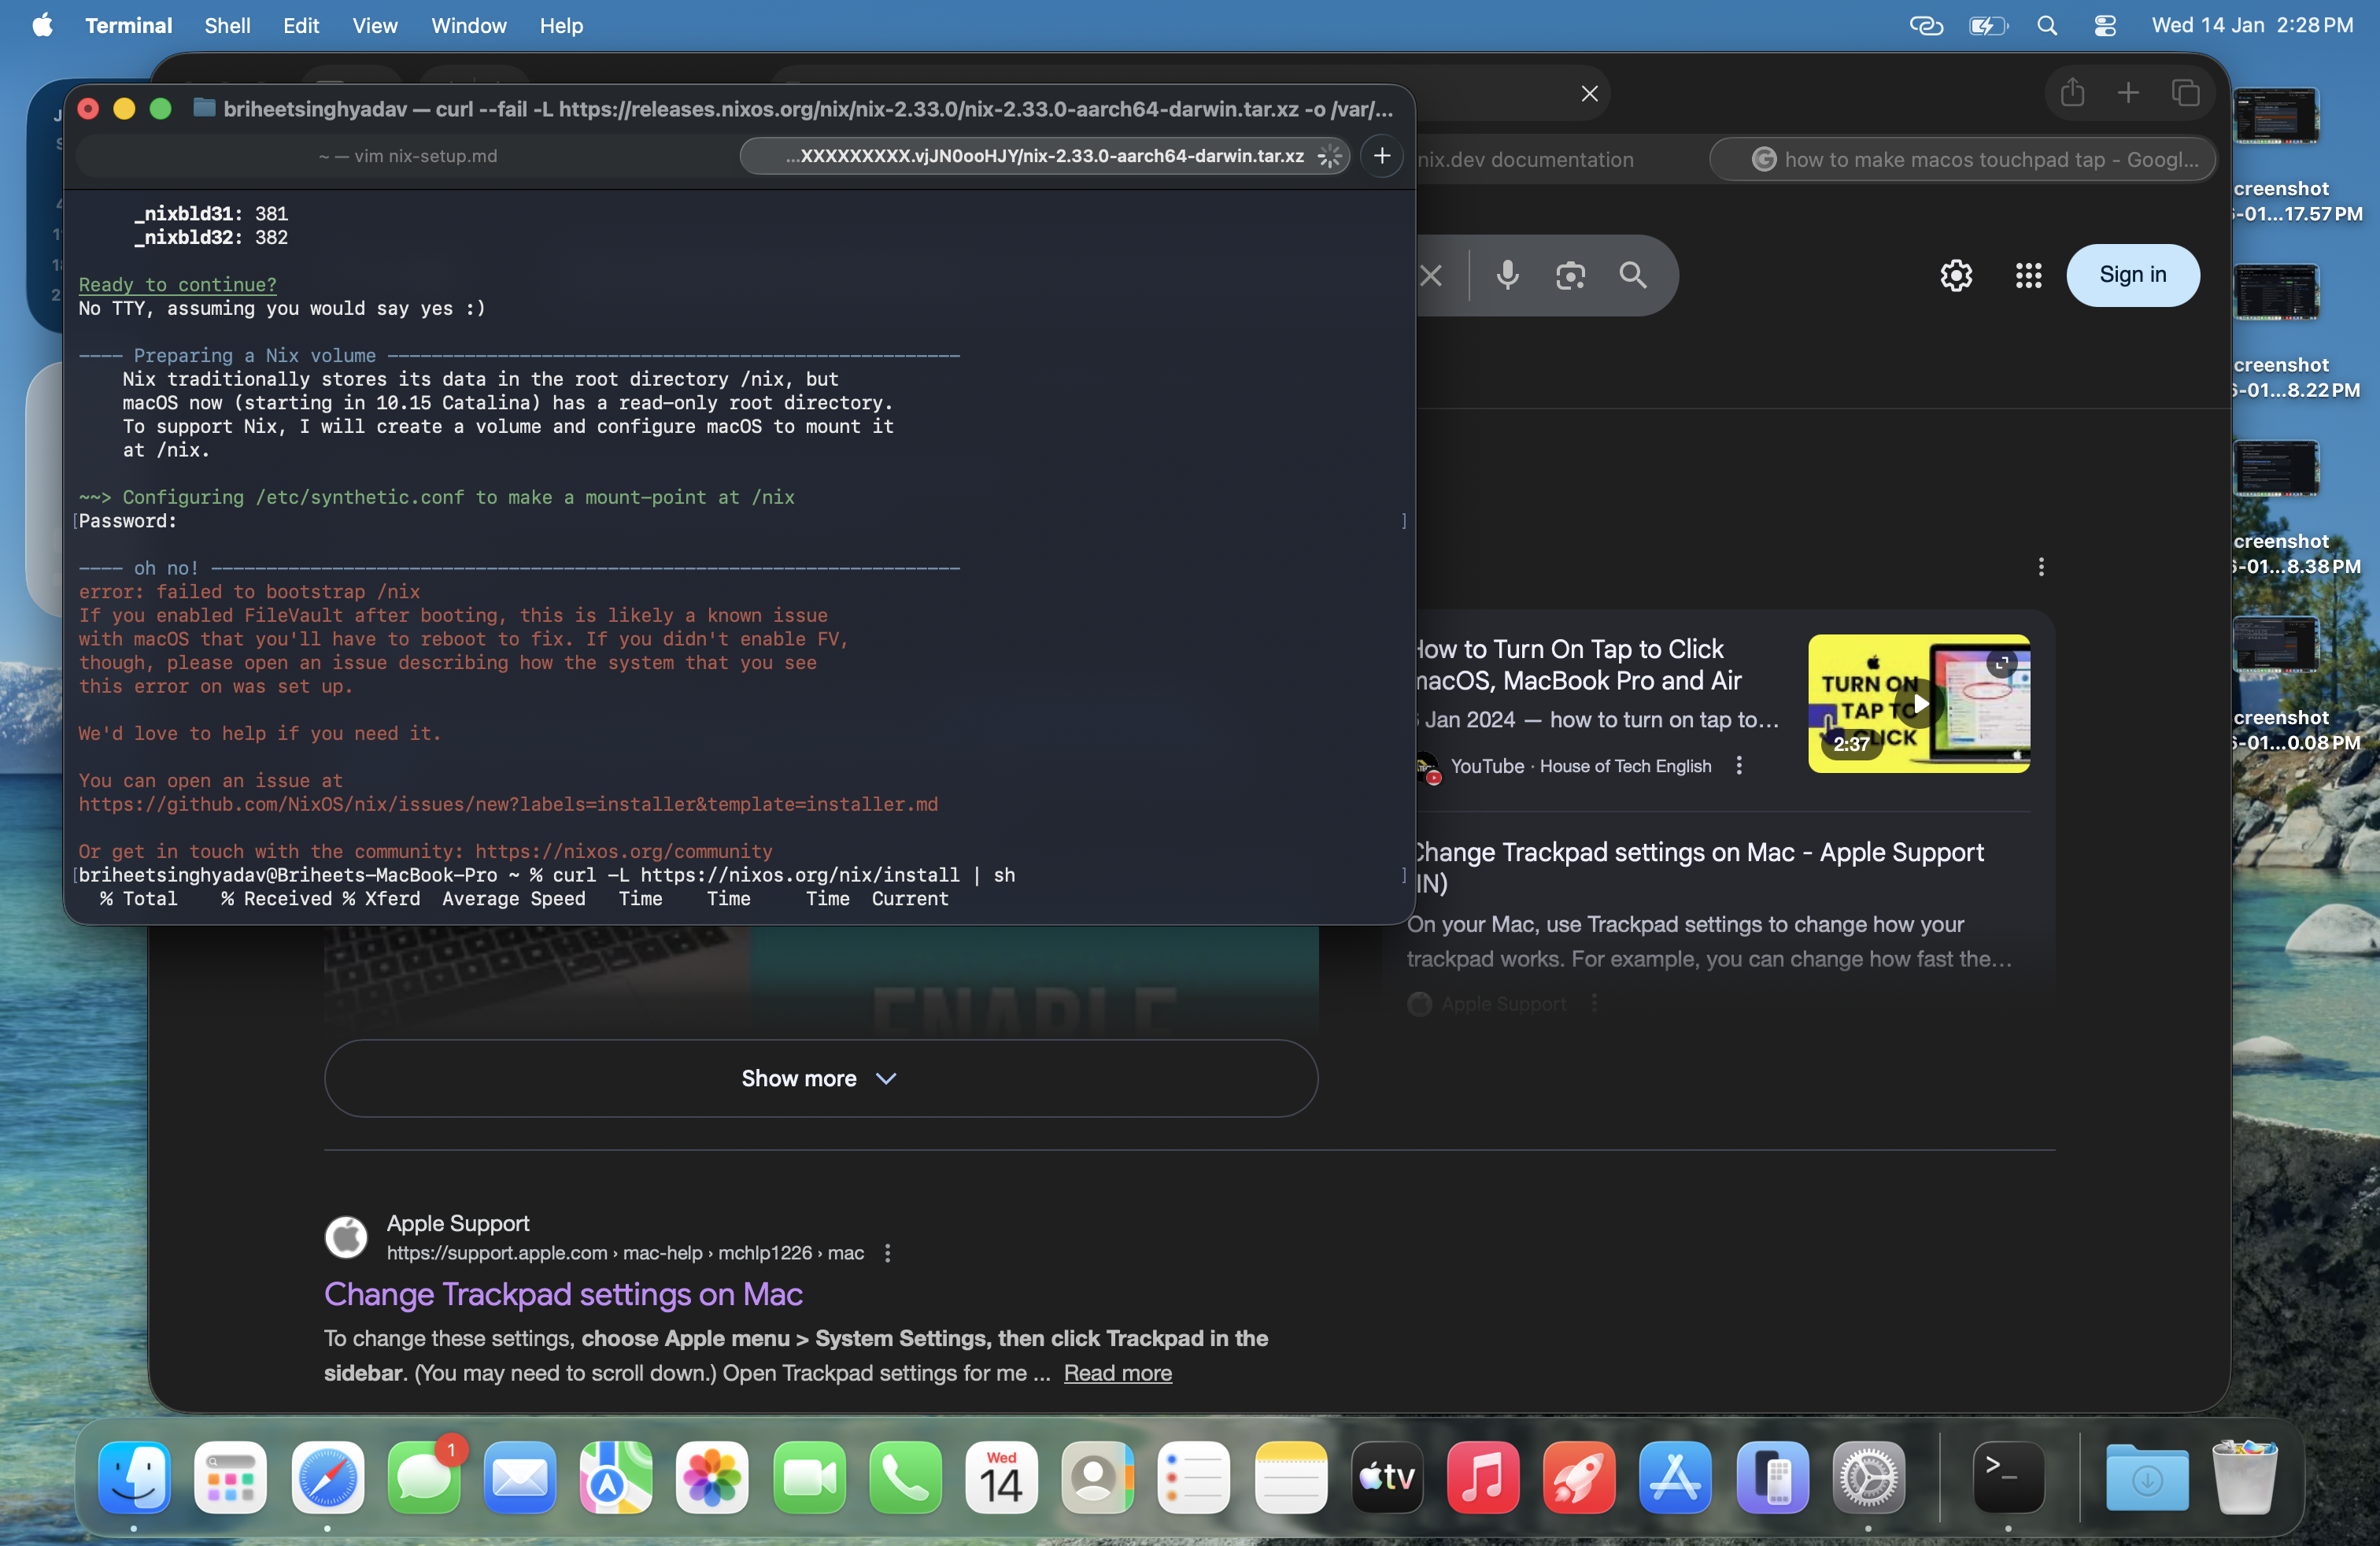The width and height of the screenshot is (2380, 1546).
Task: Play the Turn On Tap to Click video thumbnail
Action: point(1919,704)
